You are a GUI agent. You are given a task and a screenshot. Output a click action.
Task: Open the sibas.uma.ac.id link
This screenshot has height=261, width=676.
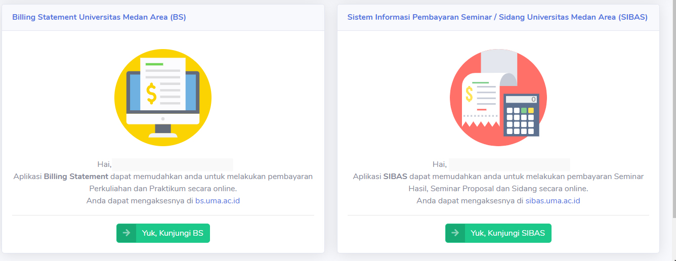(x=553, y=201)
